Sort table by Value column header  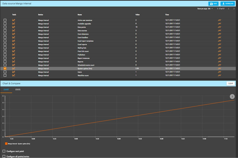pyautogui.click(x=138, y=15)
